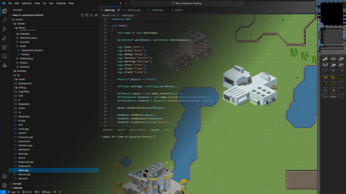Open the Accounts icon in activity bar
Image resolution: width=346 pixels, height=194 pixels.
4,176
